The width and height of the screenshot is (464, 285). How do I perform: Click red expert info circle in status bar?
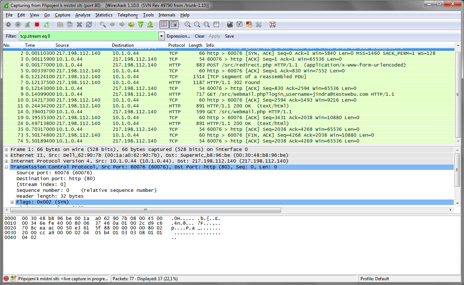[6, 279]
